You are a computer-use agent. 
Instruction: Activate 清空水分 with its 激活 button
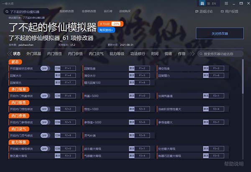(x=132, y=76)
